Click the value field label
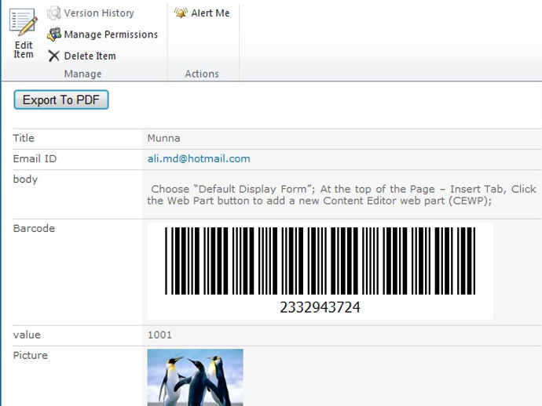 pos(27,335)
